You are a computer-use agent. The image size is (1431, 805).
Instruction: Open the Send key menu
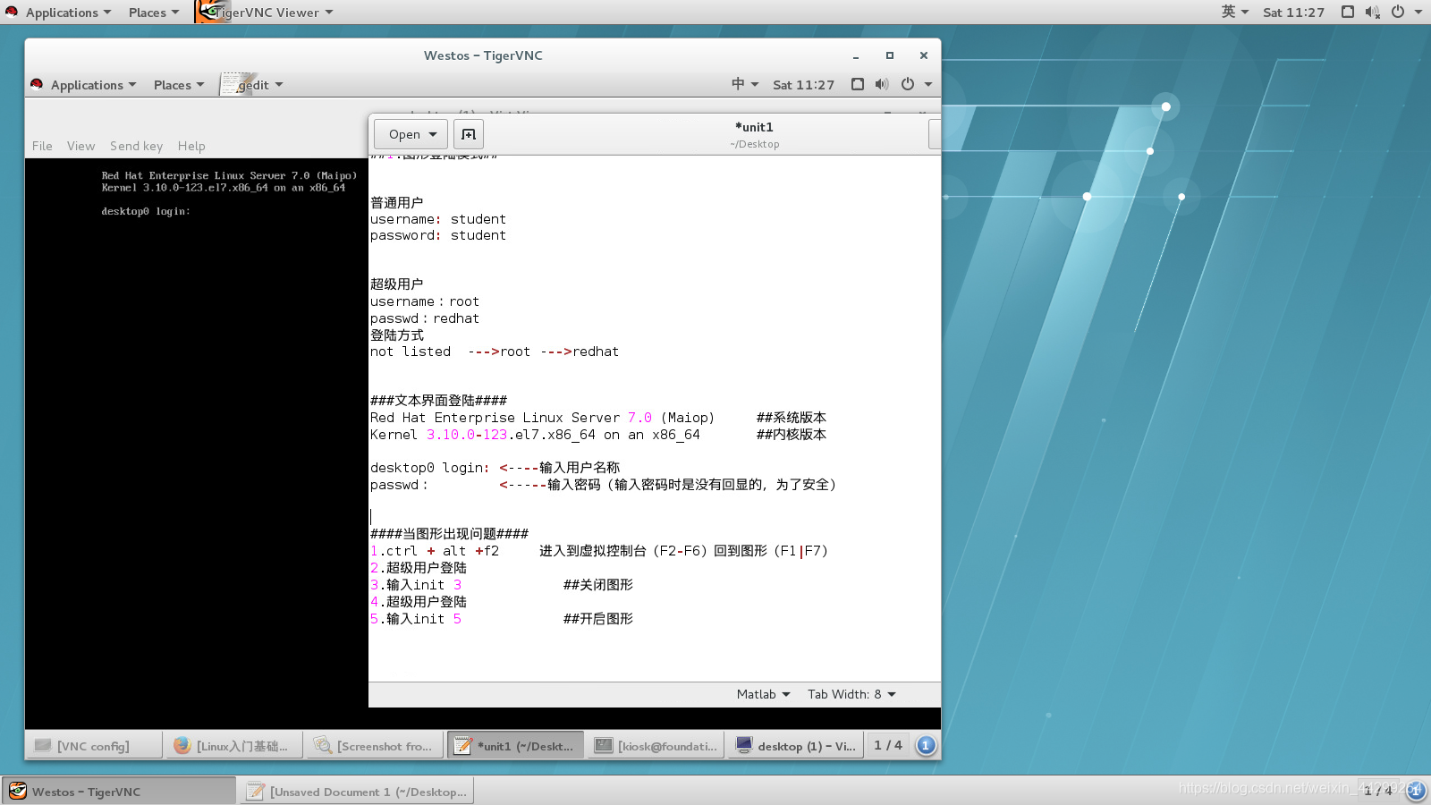click(x=136, y=146)
